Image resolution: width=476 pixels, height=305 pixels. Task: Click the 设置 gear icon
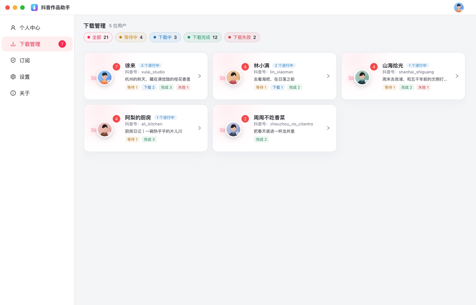pyautogui.click(x=13, y=77)
